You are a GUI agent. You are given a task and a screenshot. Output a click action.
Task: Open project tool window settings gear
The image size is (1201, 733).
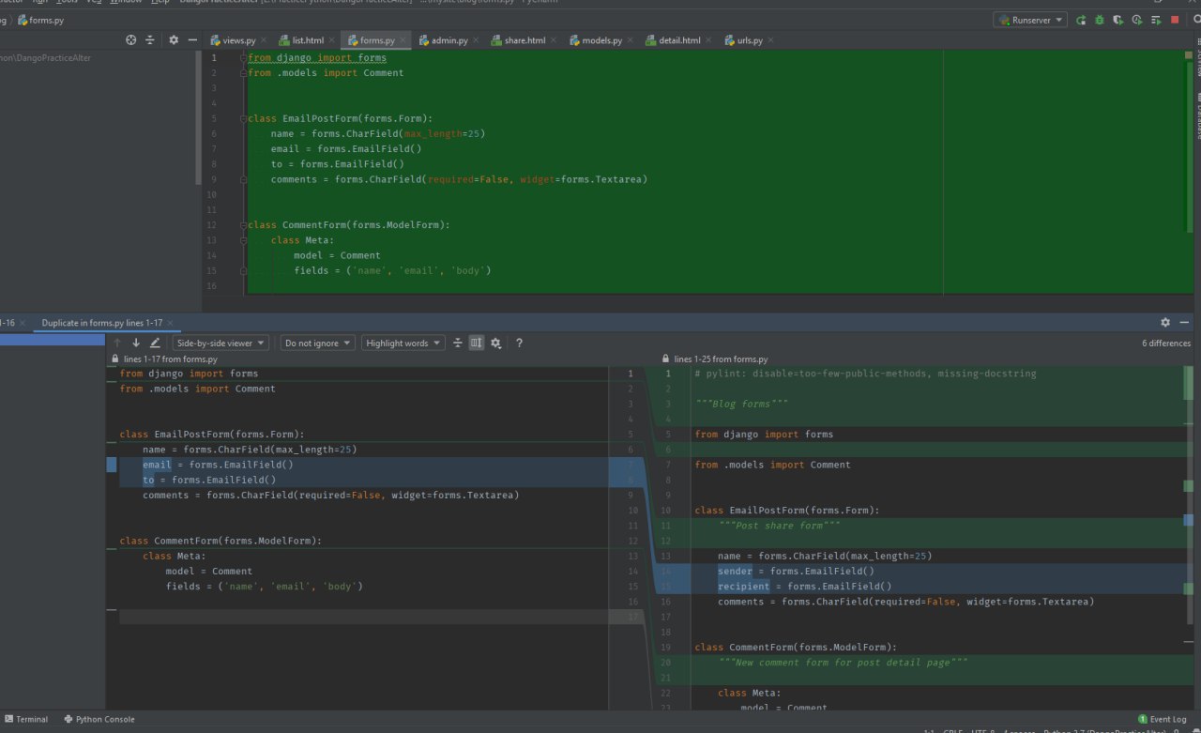[174, 40]
